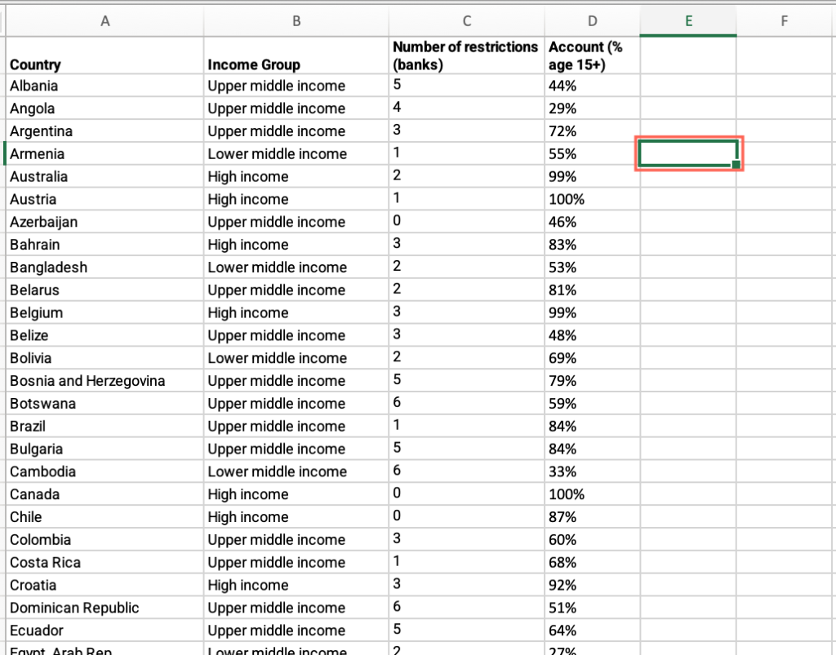Click Armenia's account value '55%'
This screenshot has height=655, width=836.
(x=593, y=154)
